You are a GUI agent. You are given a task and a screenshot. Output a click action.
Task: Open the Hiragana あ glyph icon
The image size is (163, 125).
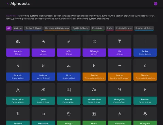click(145, 113)
